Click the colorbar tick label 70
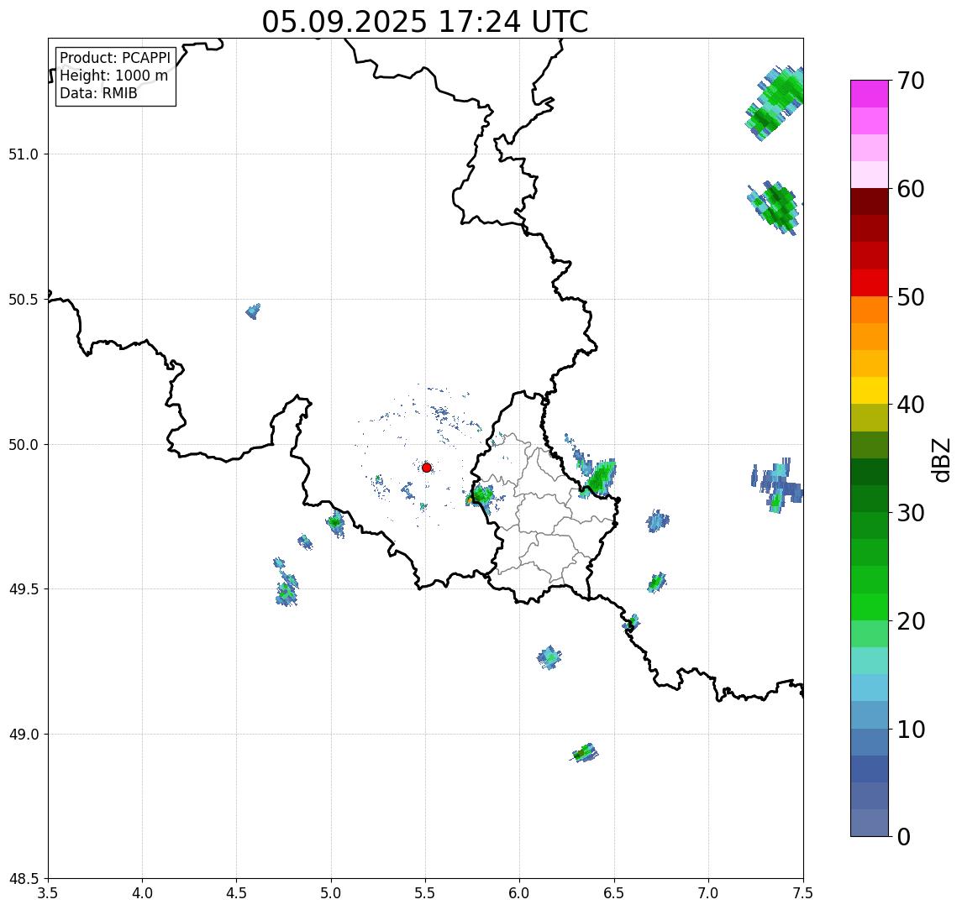This screenshot has width=962, height=910. point(911,81)
